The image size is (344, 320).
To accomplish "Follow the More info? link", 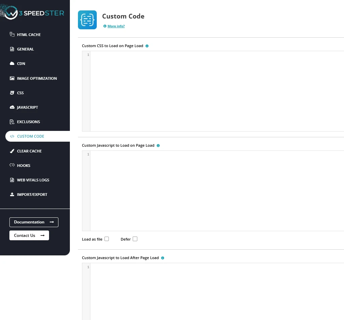I will (x=116, y=26).
